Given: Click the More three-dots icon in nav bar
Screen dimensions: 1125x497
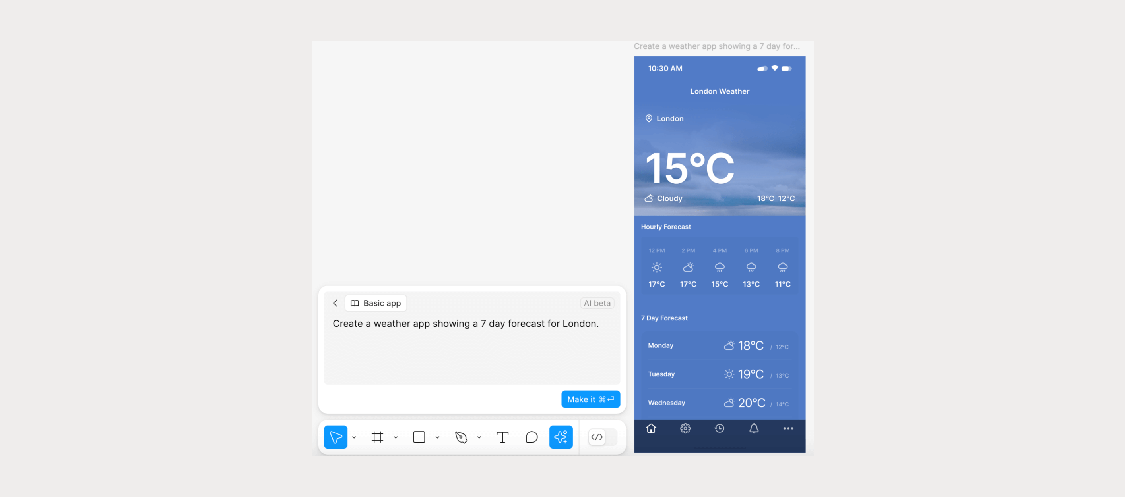Looking at the screenshot, I should tap(788, 428).
